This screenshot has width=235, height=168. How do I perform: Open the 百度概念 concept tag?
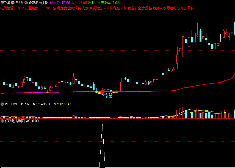(96, 8)
